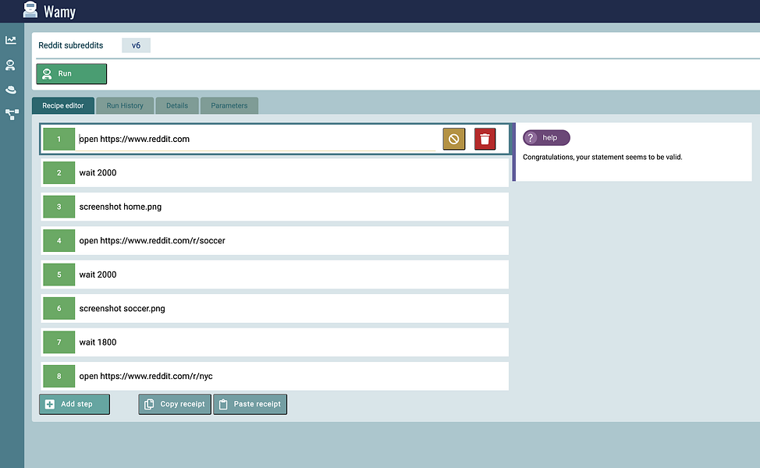This screenshot has width=760, height=468.
Task: Click the Run button label
Action: (x=65, y=73)
